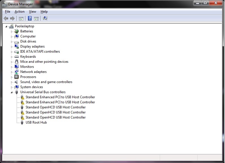The height and width of the screenshot is (163, 225).
Task: Click the Device Manager title bar icon
Action: click(5, 4)
